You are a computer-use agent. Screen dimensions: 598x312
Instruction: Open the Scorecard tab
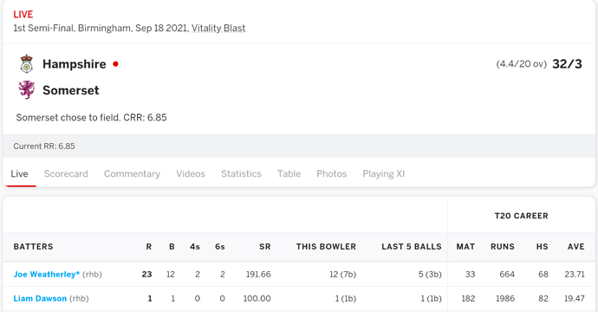tap(66, 173)
